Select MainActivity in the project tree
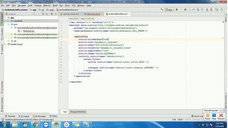228x128 pixels. coord(28,31)
